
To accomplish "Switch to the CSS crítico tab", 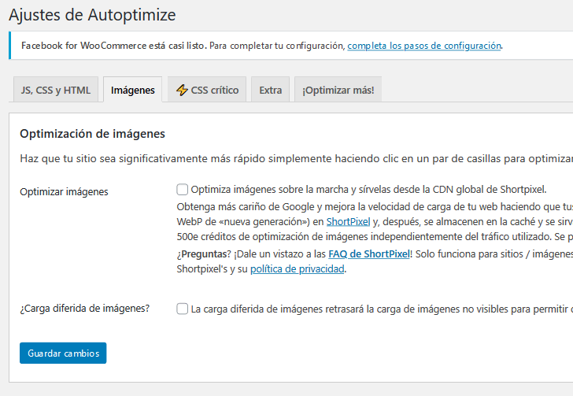I will (207, 90).
